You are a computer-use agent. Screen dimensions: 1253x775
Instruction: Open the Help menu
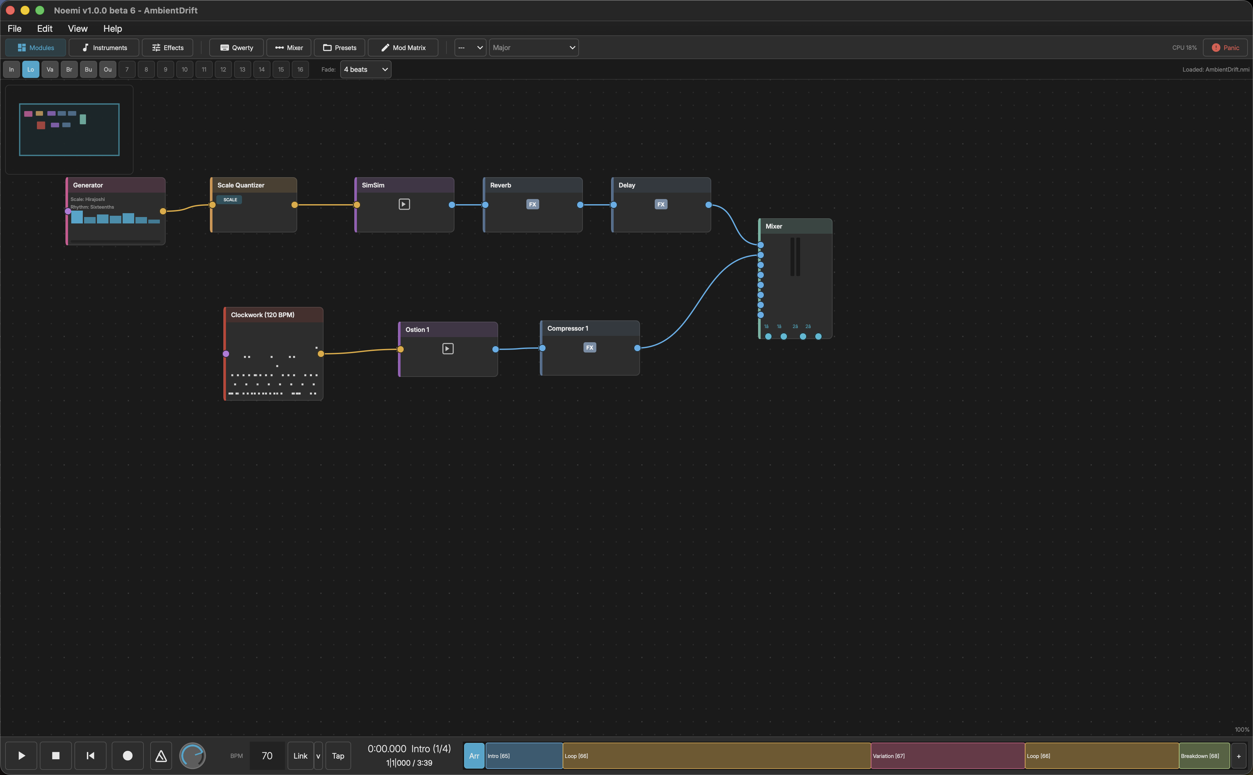click(x=112, y=29)
